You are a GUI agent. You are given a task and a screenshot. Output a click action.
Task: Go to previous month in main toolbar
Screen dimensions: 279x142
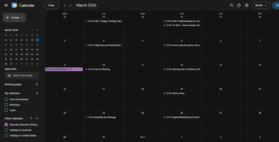65,5
